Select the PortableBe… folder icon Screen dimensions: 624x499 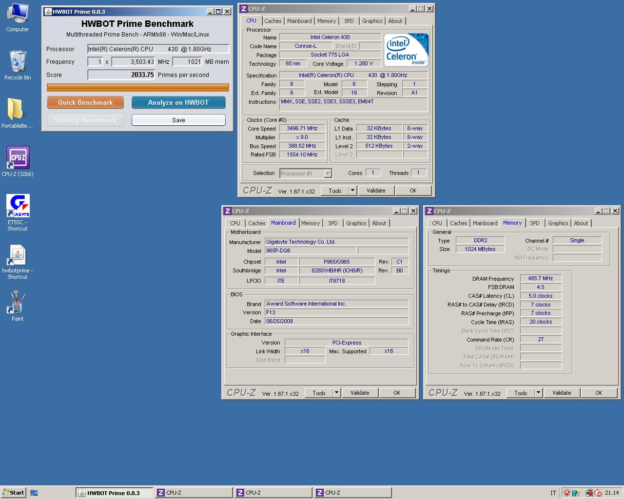click(17, 113)
